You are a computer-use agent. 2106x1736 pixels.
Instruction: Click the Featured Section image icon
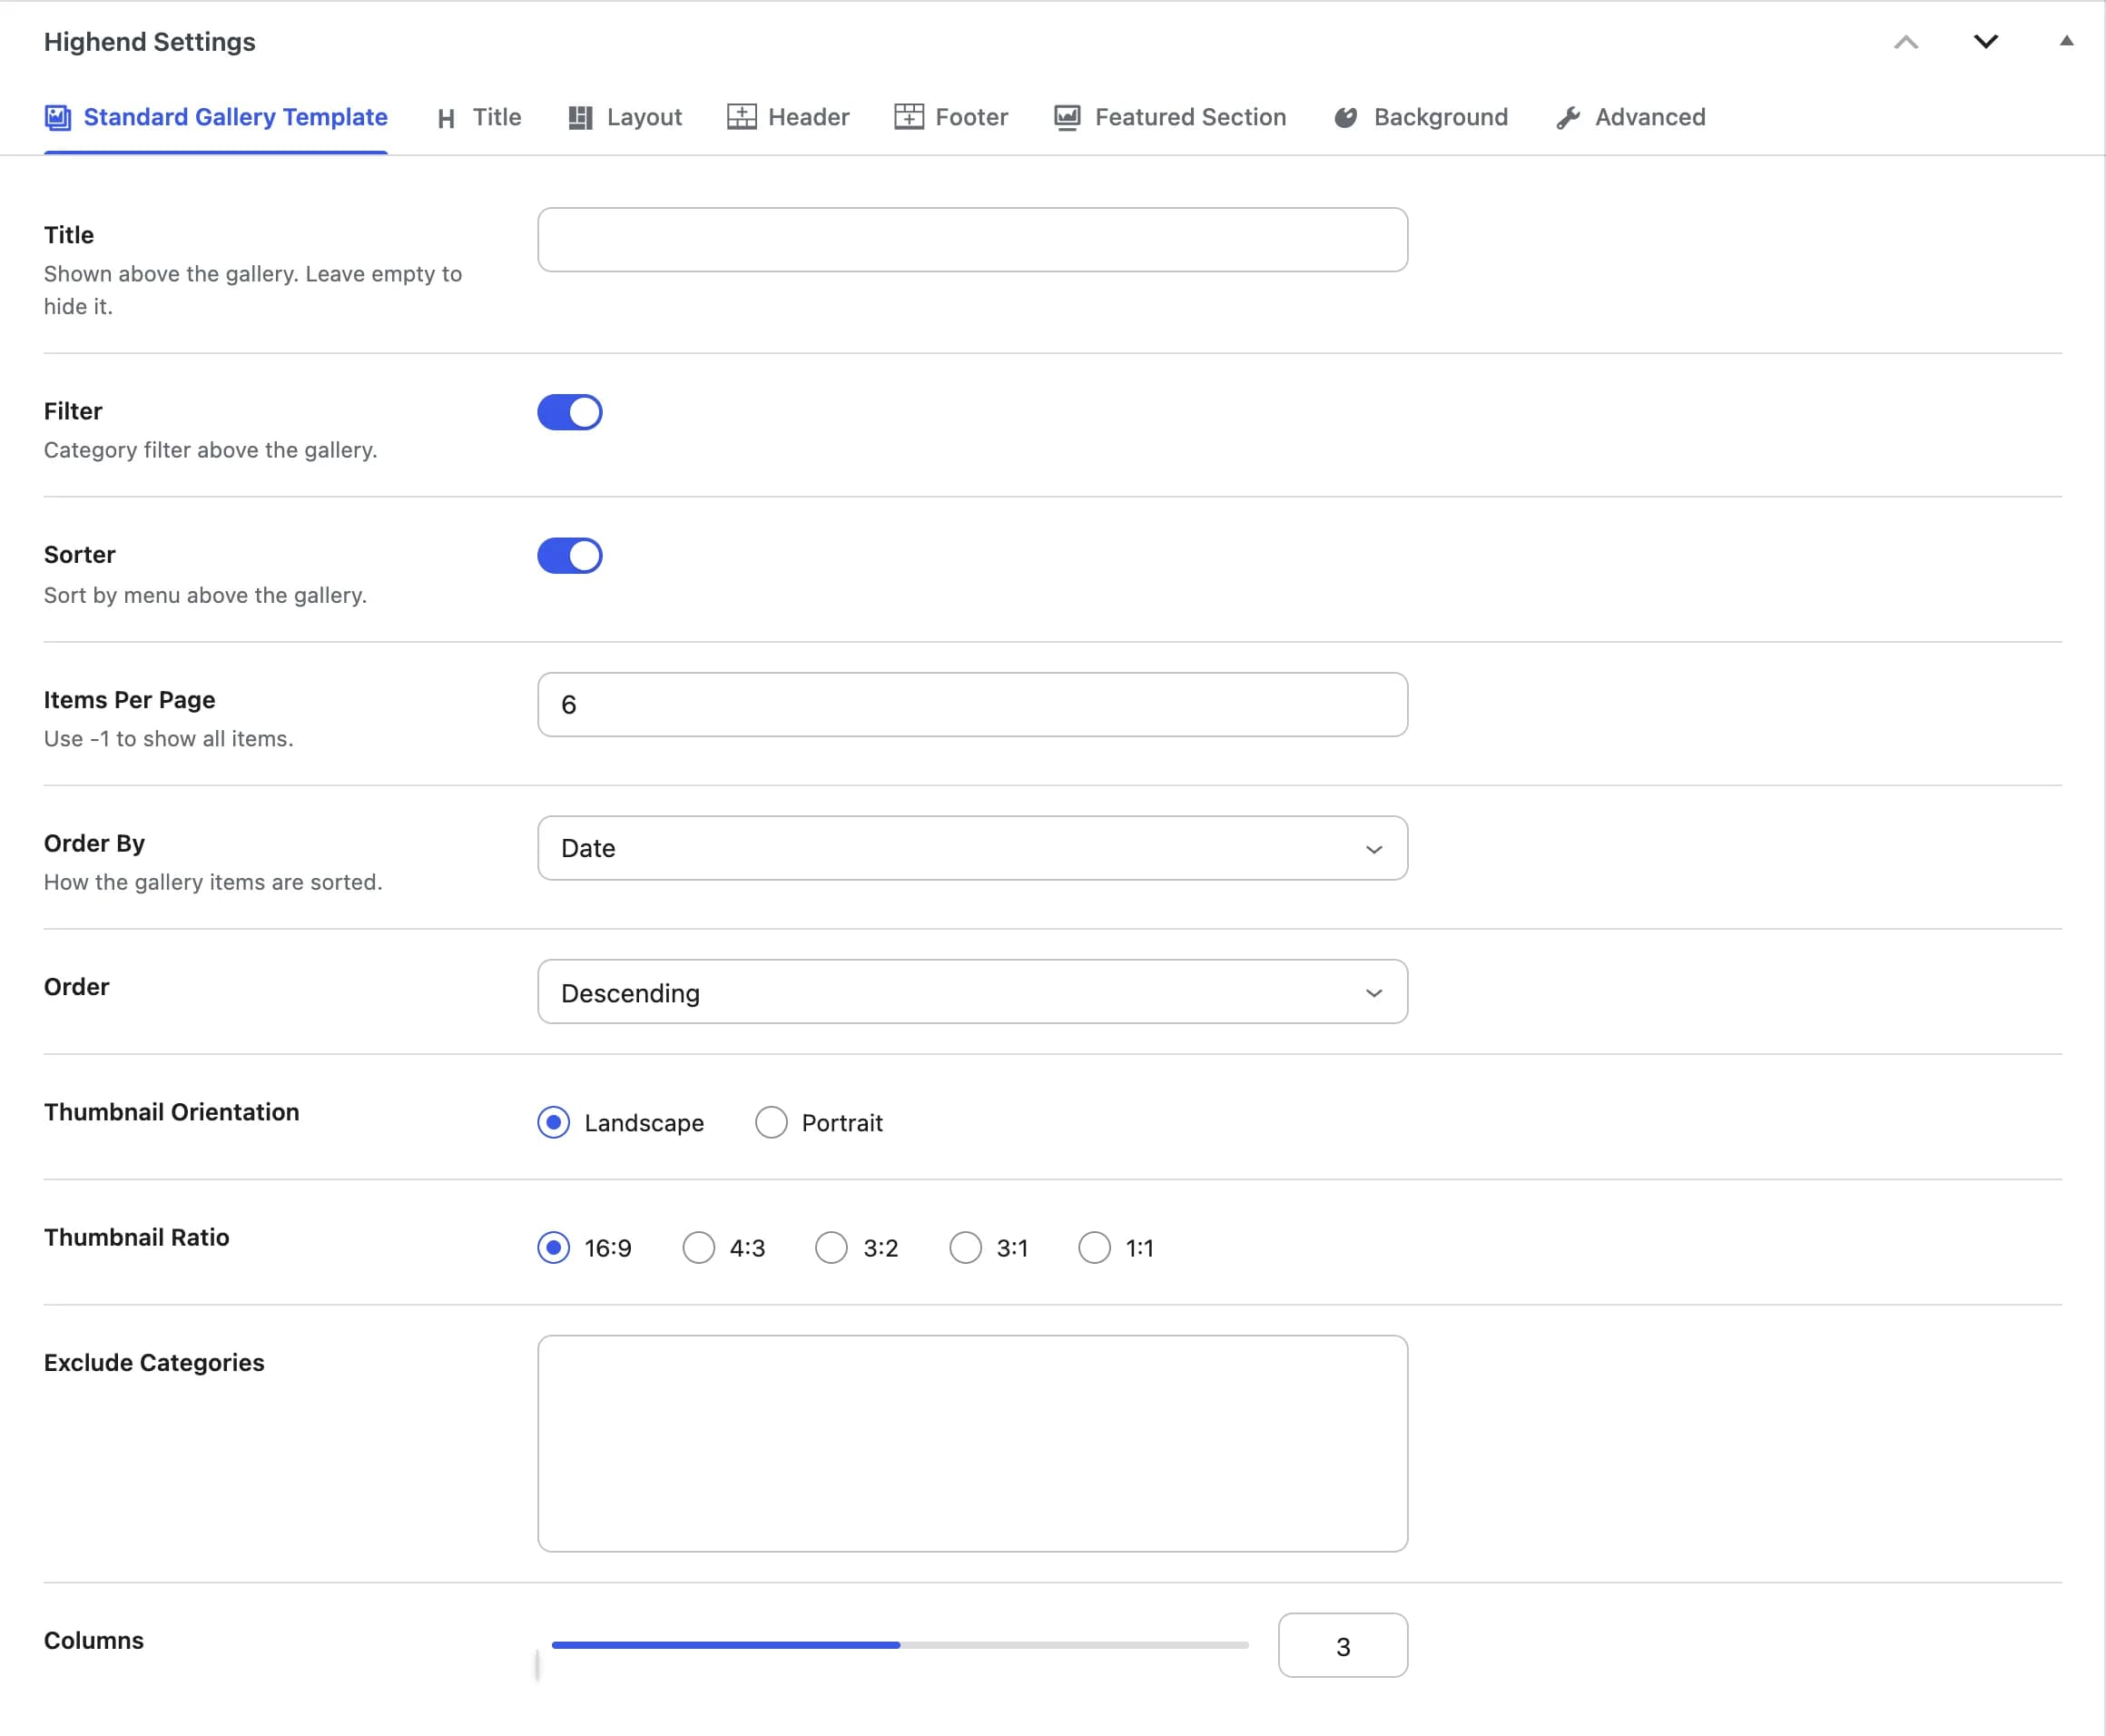pyautogui.click(x=1068, y=118)
